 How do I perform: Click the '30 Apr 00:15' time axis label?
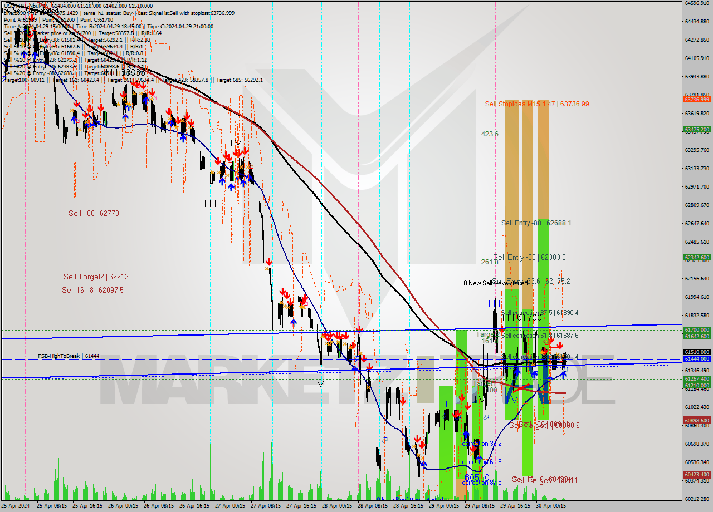click(x=550, y=506)
